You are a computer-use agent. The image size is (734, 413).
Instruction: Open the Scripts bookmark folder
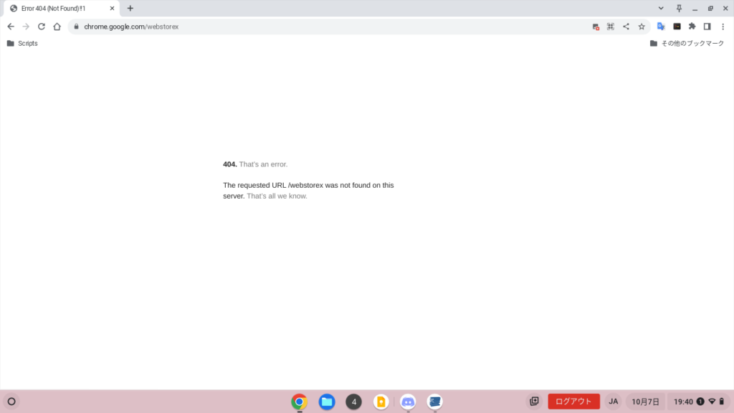click(x=22, y=44)
